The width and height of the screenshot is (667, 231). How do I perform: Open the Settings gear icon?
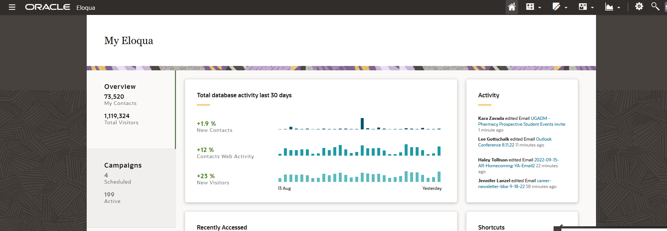coord(639,7)
